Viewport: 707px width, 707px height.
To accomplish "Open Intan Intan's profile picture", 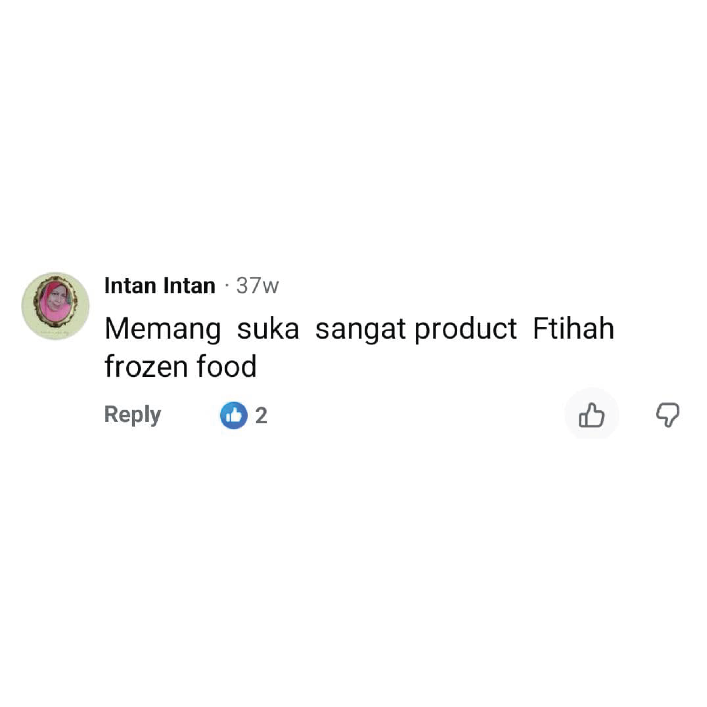I will point(55,306).
